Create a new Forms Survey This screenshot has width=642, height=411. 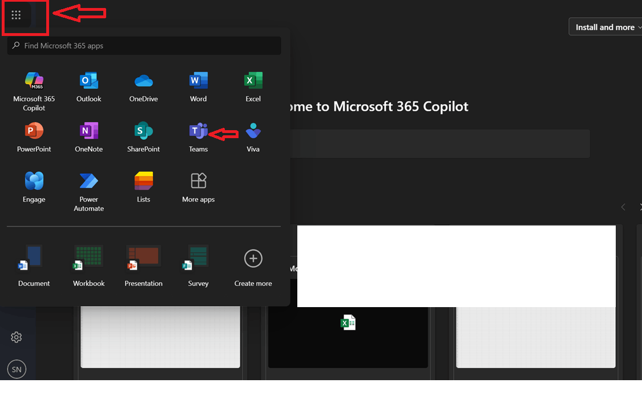tap(198, 266)
